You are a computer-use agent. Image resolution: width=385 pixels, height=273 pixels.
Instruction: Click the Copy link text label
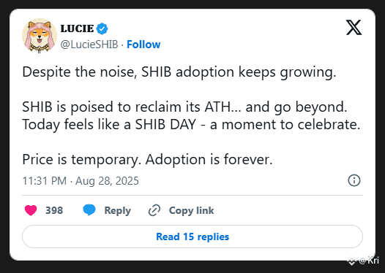pos(191,211)
